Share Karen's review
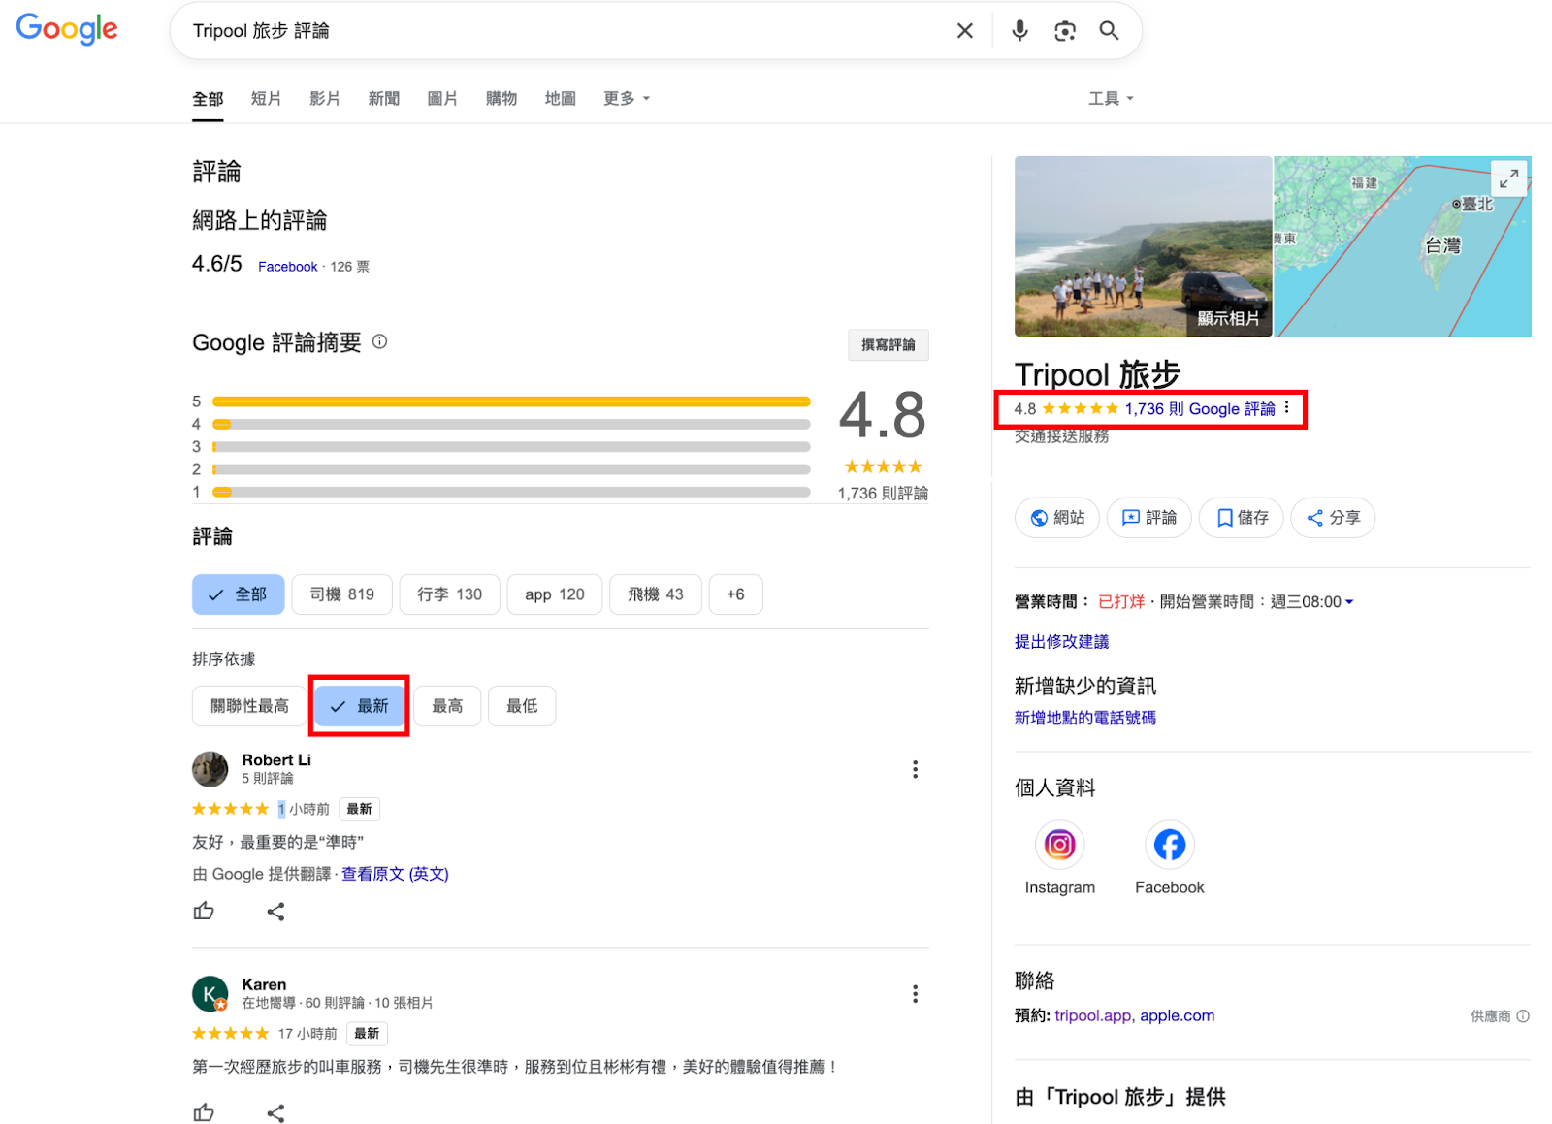Viewport: 1552px width, 1124px height. tap(275, 1113)
